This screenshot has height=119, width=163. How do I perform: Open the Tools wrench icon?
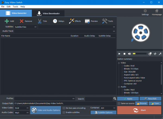coord(104,21)
